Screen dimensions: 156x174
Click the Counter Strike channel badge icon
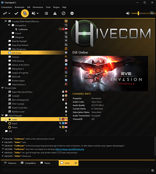point(66,21)
